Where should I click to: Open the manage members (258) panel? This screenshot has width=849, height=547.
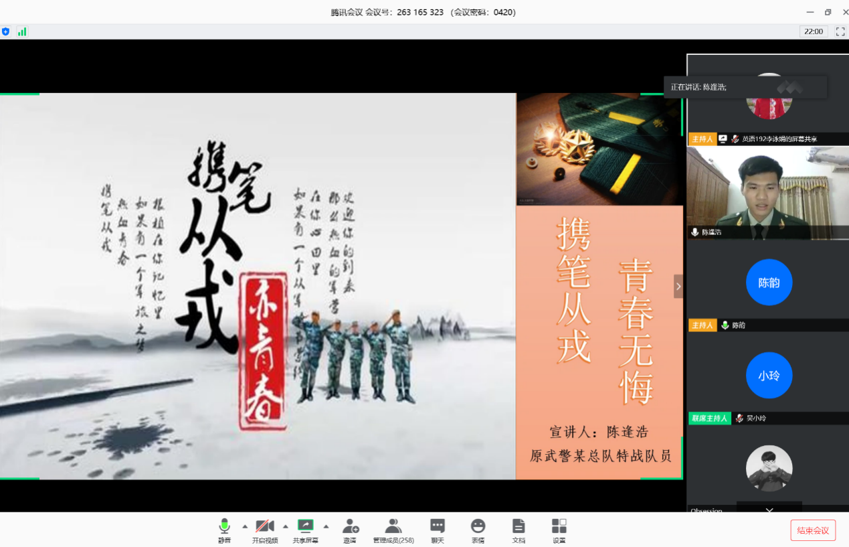click(393, 531)
